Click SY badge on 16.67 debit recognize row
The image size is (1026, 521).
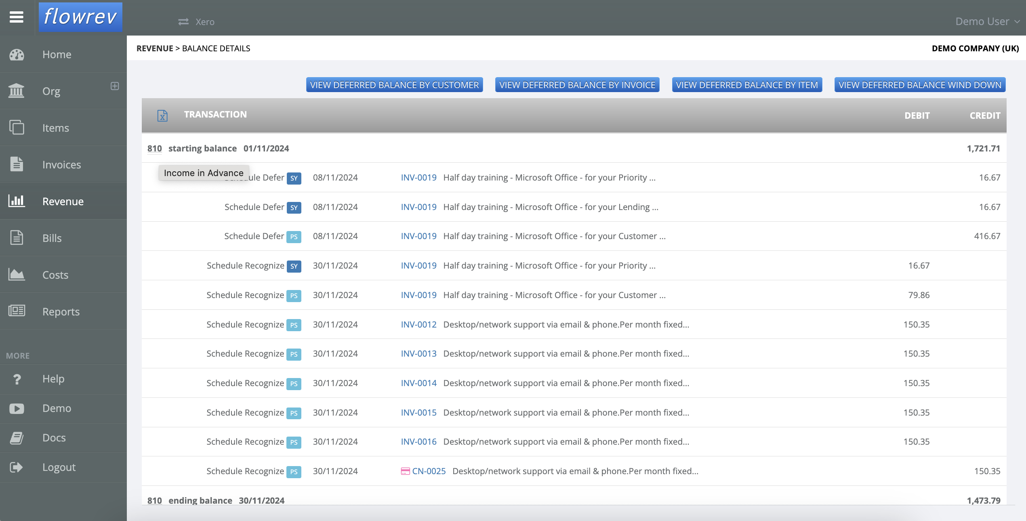pyautogui.click(x=294, y=266)
